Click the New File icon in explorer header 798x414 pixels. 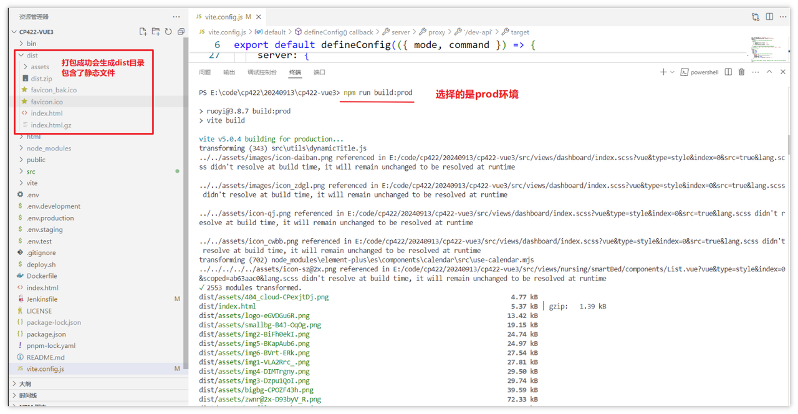143,32
